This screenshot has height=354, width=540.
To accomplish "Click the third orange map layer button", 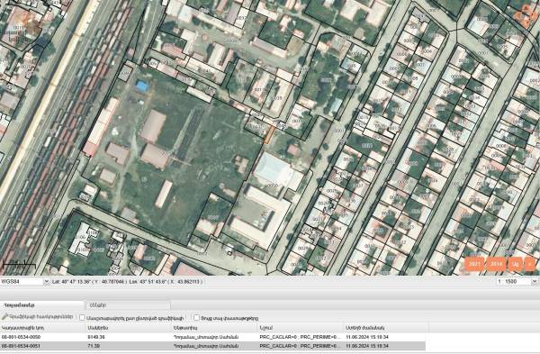I will (515, 264).
